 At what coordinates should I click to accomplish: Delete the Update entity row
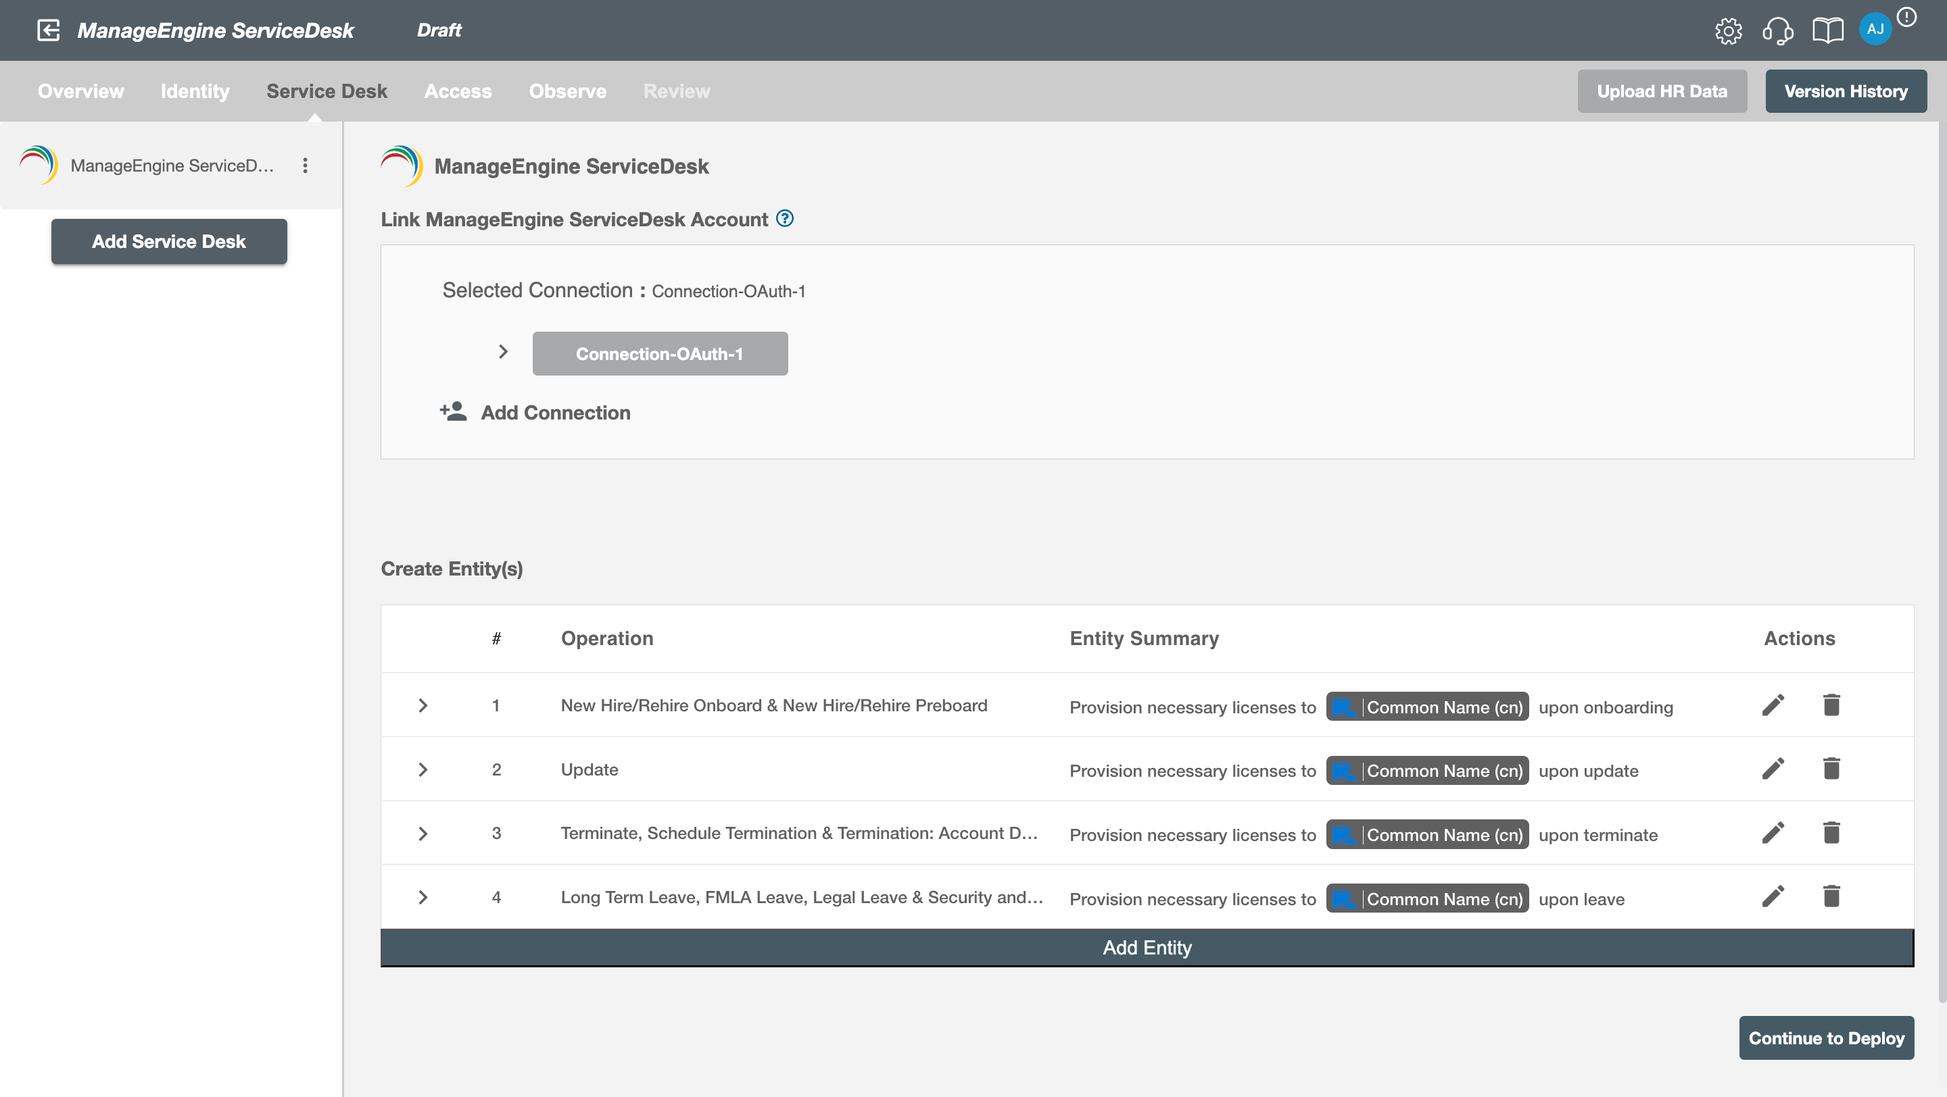(x=1831, y=769)
